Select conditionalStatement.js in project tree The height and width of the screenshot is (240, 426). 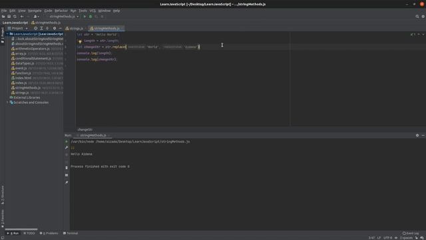tap(33, 59)
